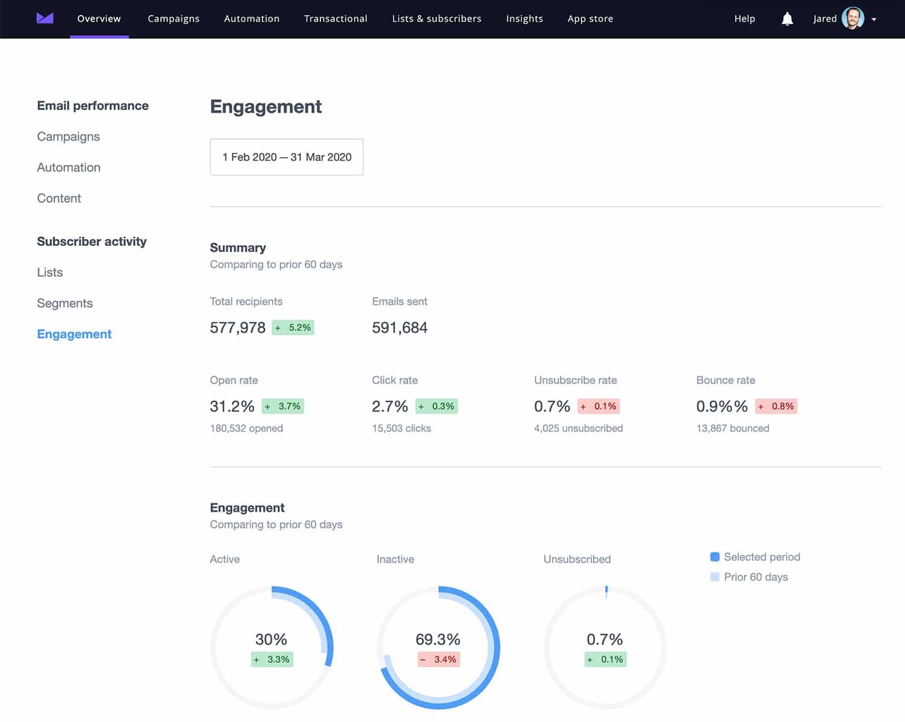
Task: Select Engagement in the sidebar
Action: pyautogui.click(x=74, y=334)
